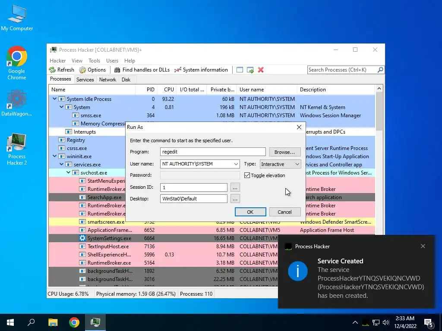Select the smss.exe process row
This screenshot has width=442, height=331.
click(212, 116)
